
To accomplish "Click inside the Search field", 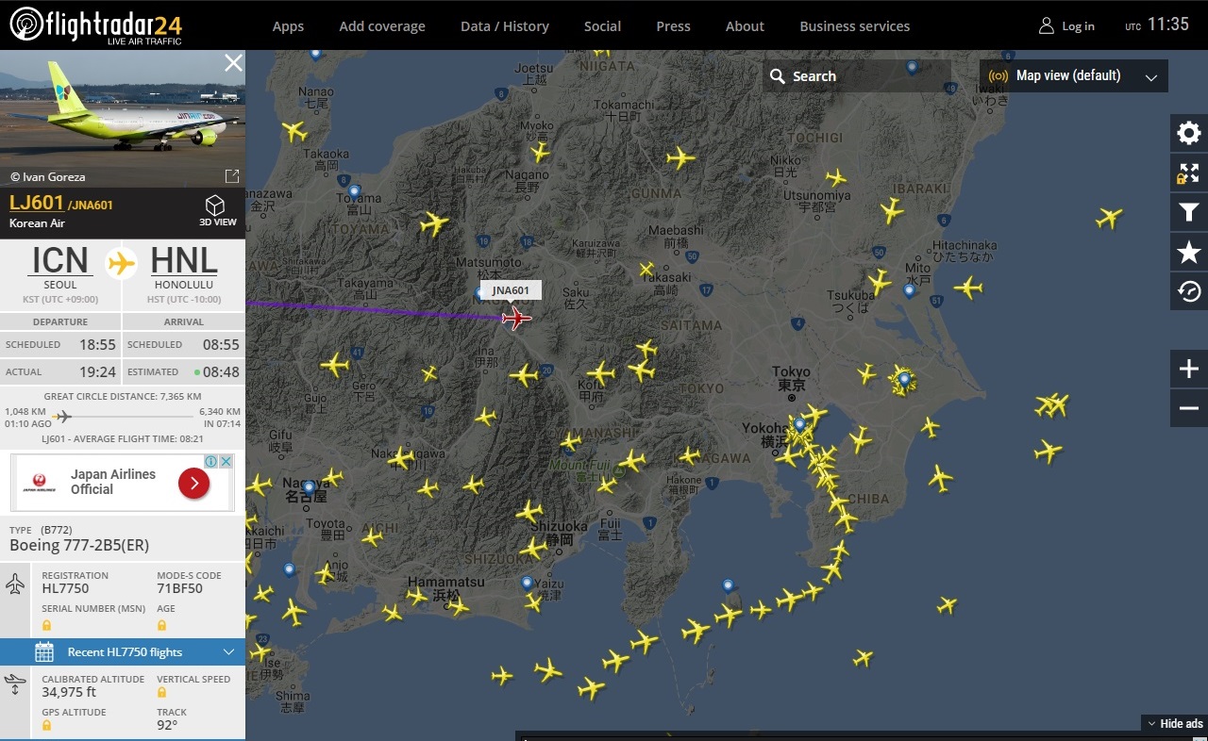I will [x=857, y=76].
